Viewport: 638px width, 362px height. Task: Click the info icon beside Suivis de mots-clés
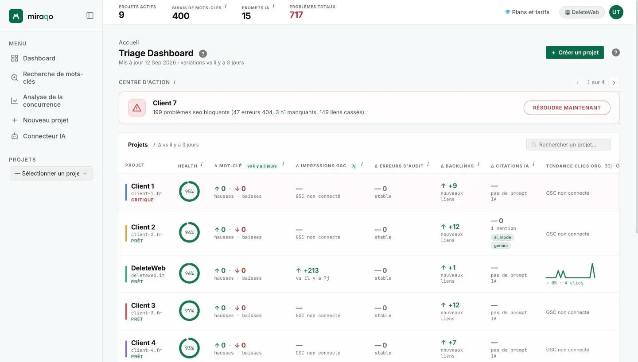[x=226, y=6]
